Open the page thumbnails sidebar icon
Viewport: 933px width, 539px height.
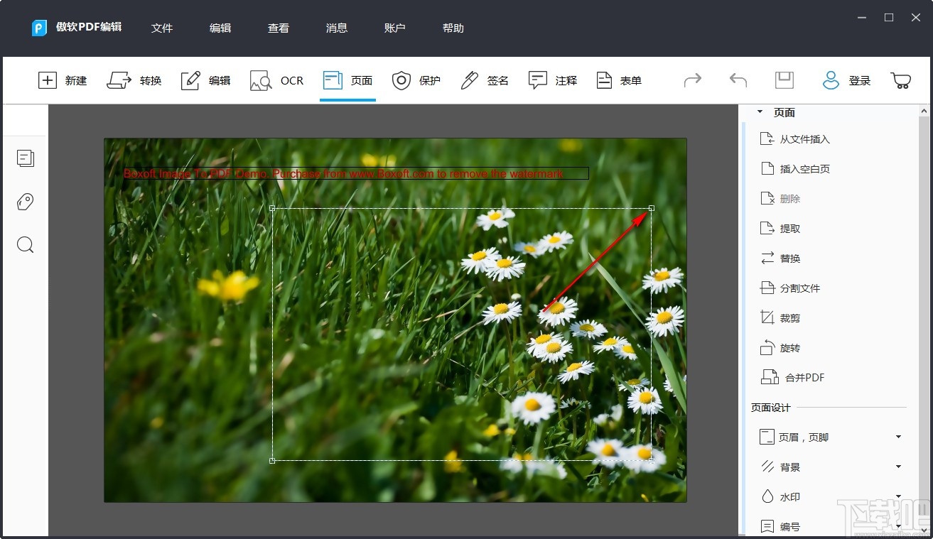click(x=26, y=158)
